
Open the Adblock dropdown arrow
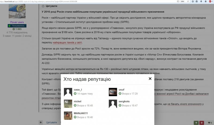[212, 1]
